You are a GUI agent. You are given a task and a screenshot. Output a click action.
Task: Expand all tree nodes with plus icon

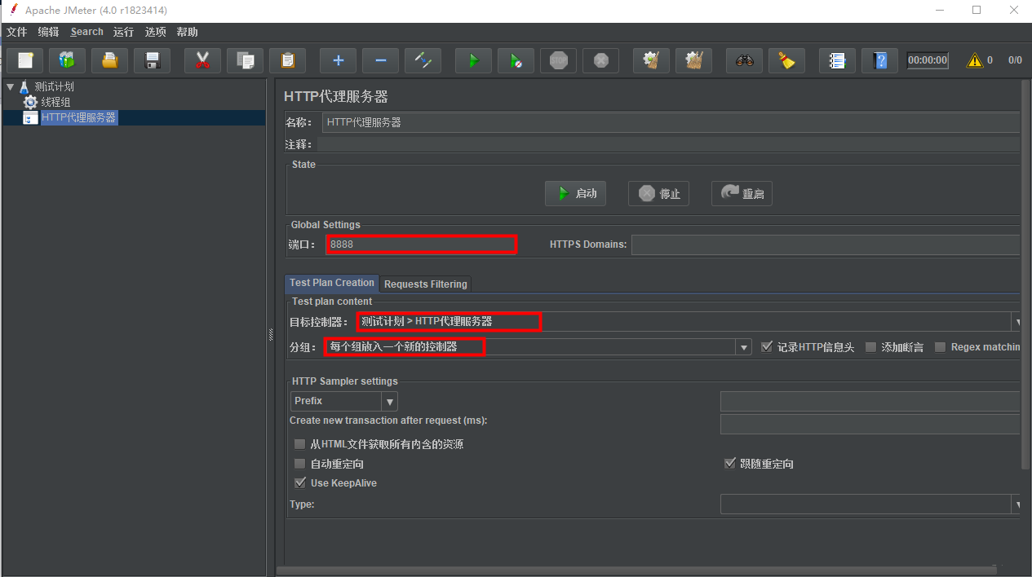click(x=338, y=60)
